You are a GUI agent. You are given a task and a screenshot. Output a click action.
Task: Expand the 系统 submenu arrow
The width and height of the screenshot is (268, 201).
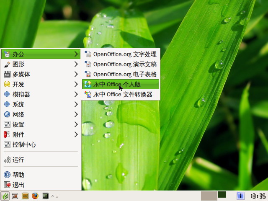coord(76,104)
